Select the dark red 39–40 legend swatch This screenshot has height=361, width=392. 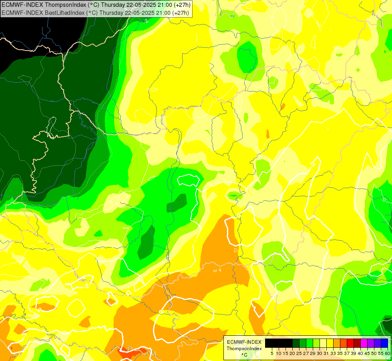(x=357, y=343)
